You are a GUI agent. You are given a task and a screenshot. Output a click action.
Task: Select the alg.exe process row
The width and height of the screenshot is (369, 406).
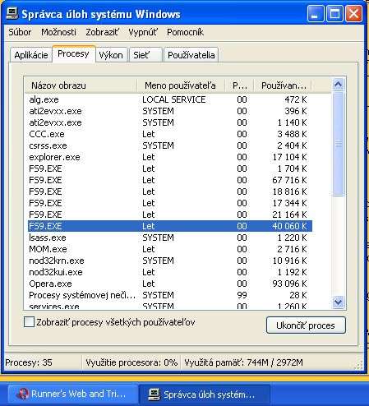[170, 99]
